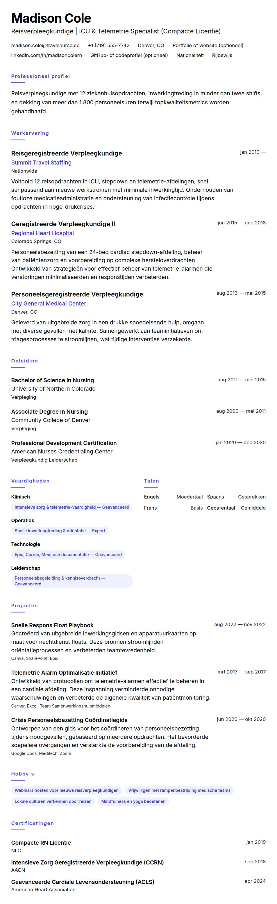
Task: Click 'Professional Development Certification' entry
Action: point(64,443)
